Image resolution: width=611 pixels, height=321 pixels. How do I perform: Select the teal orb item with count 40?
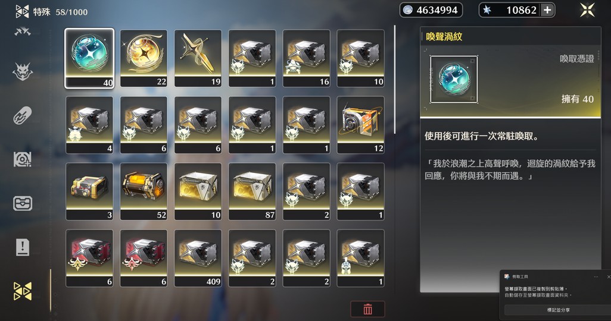[89, 58]
